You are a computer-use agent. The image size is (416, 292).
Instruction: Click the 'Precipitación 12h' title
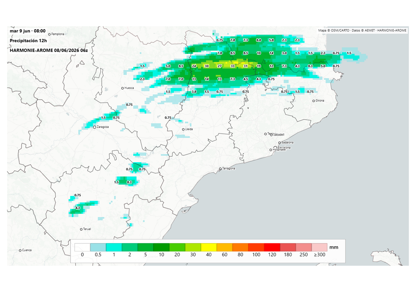(x=28, y=41)
